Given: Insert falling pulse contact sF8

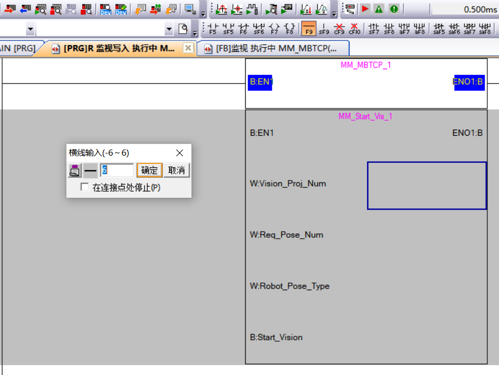Looking at the screenshot, I should tap(389, 29).
